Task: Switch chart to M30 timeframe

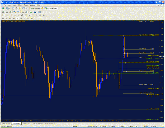Action: pyautogui.click(x=14, y=19)
